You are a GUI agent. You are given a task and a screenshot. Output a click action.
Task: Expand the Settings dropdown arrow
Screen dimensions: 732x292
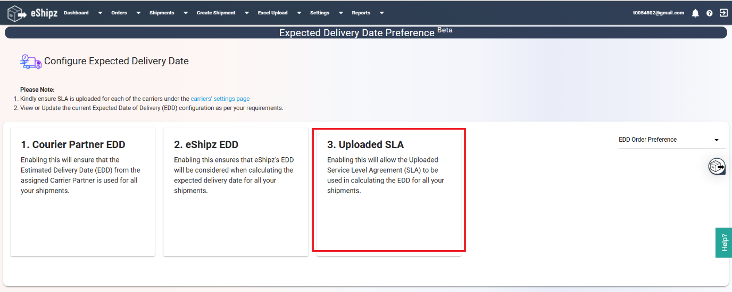point(341,13)
